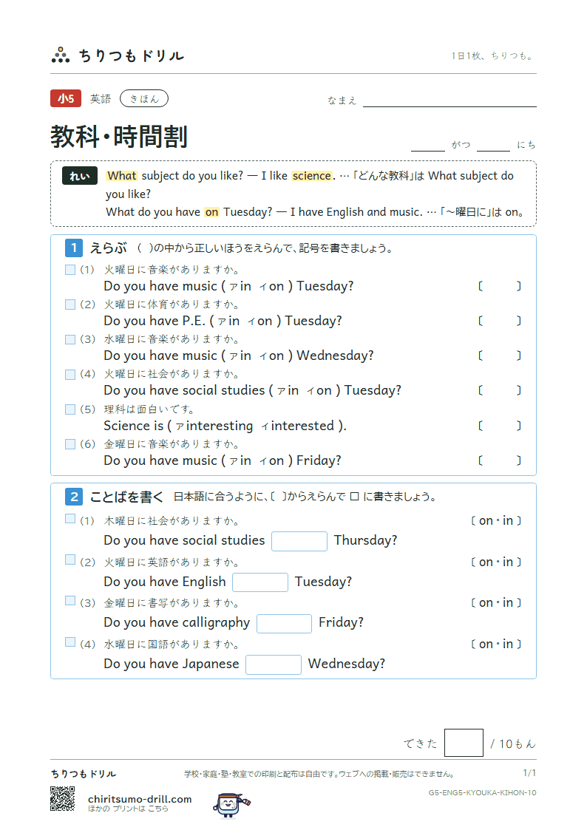Click the highlighted word on in example
The image size is (587, 830).
[x=211, y=212]
